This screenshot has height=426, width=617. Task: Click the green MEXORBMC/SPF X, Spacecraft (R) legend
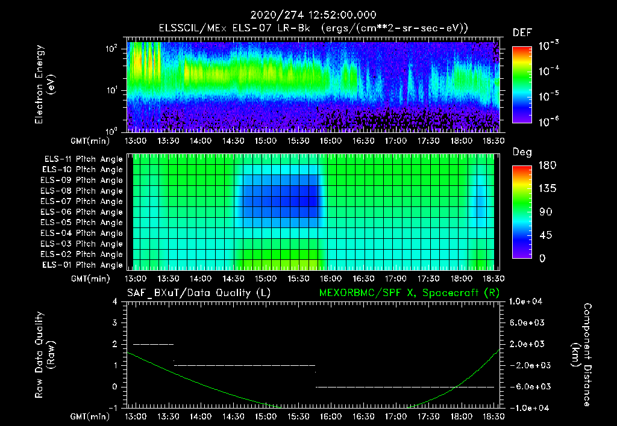410,293
